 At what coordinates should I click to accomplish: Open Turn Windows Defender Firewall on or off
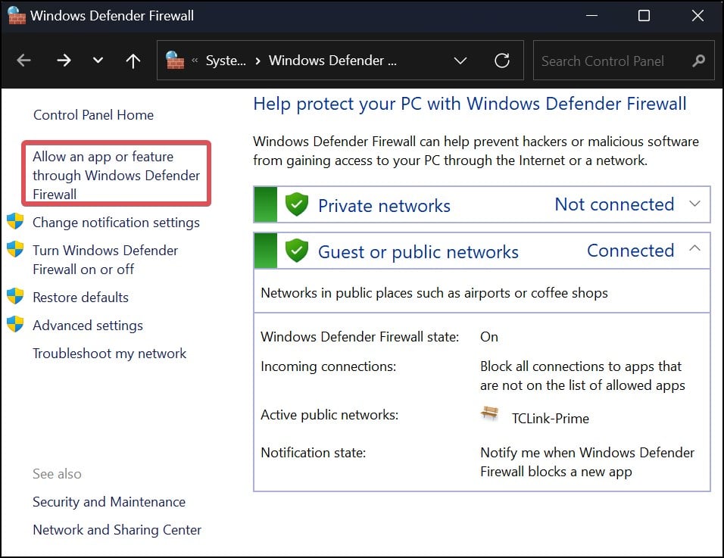105,260
